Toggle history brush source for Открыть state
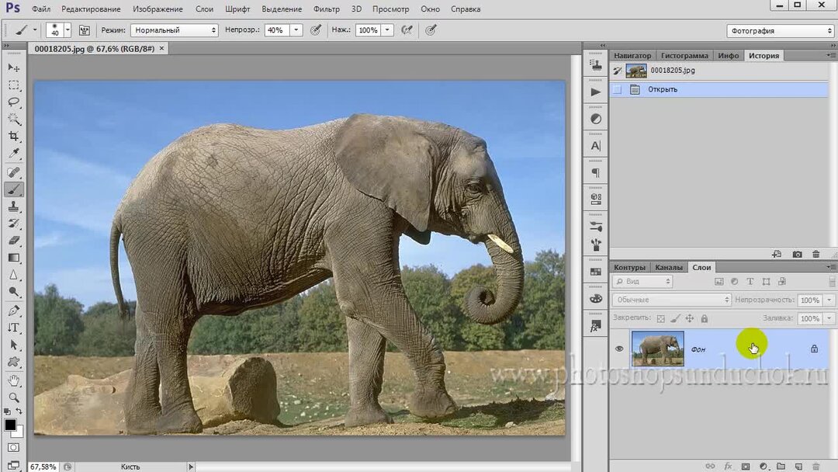The height and width of the screenshot is (472, 838). pos(618,89)
